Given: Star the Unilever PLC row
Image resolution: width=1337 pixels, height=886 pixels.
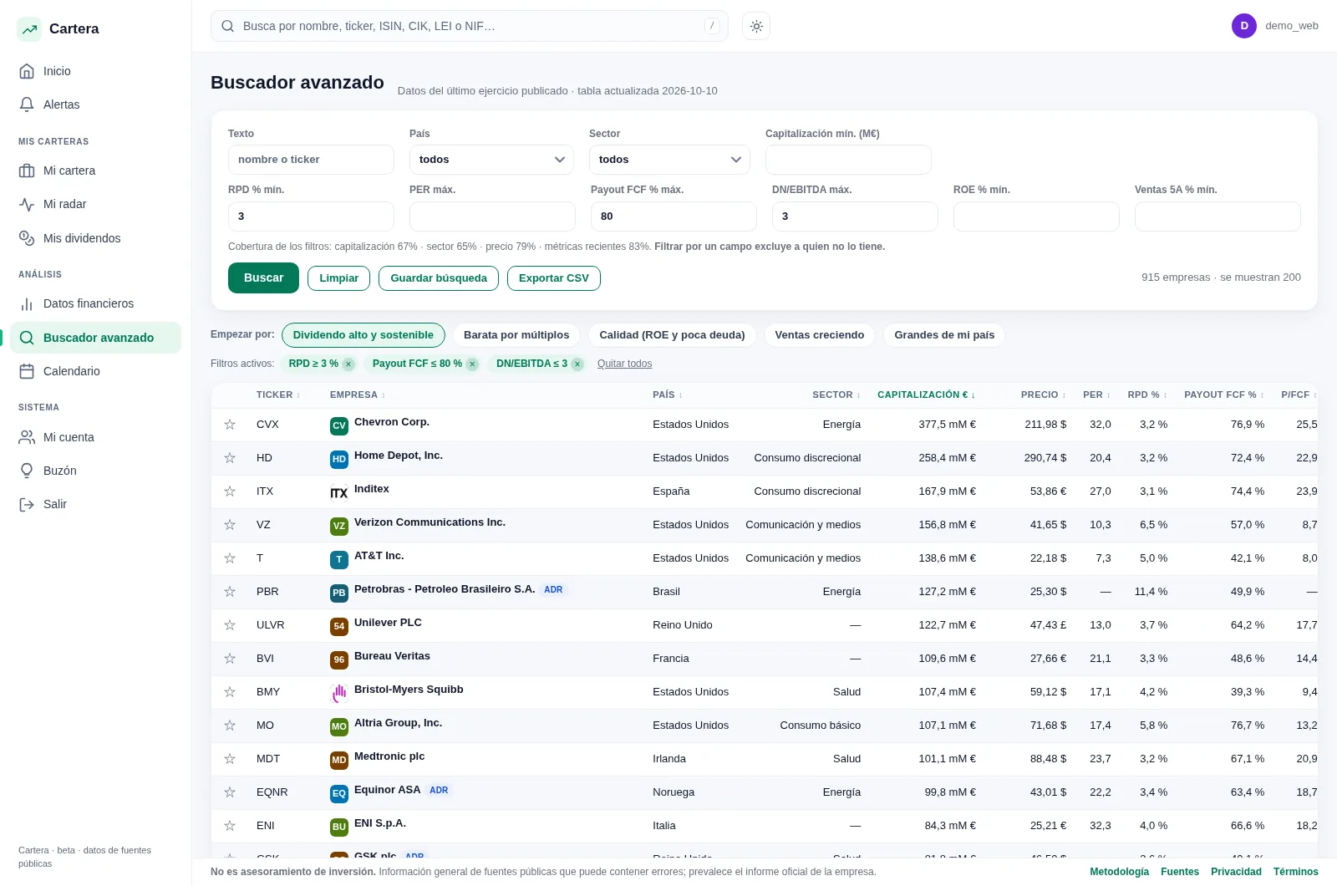Looking at the screenshot, I should (x=230, y=625).
